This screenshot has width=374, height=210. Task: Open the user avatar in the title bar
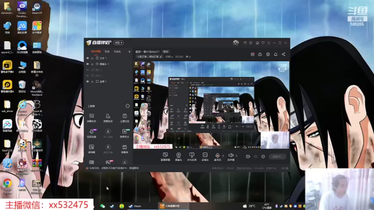[236, 42]
